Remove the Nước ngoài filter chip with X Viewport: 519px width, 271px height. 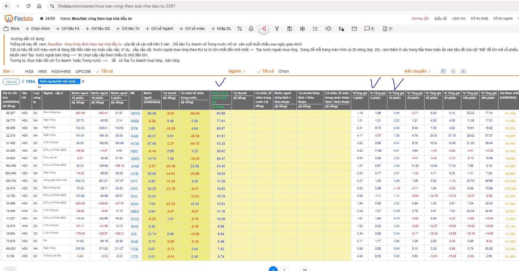click(x=83, y=81)
